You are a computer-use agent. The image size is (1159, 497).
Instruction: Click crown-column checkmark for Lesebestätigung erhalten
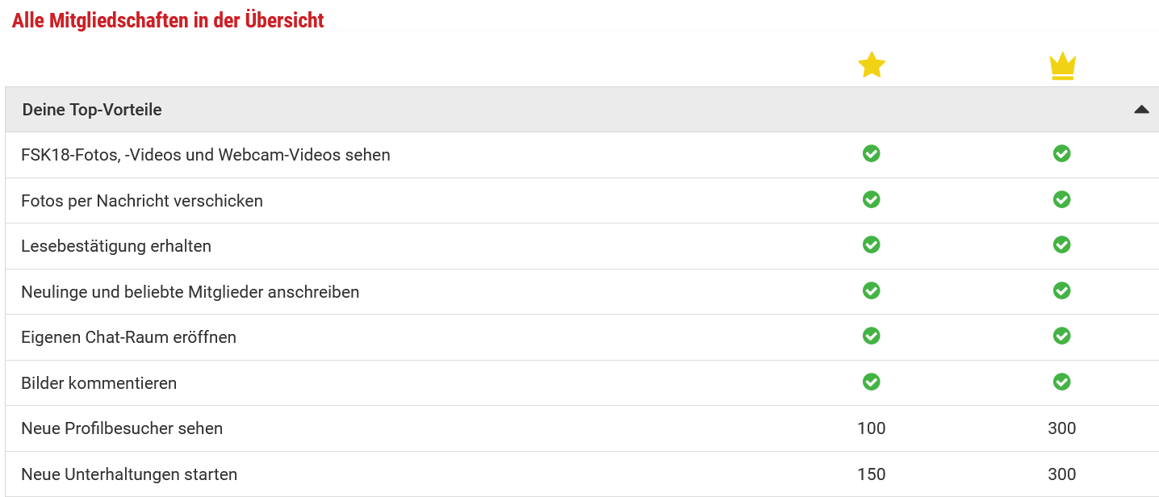pyautogui.click(x=1062, y=244)
